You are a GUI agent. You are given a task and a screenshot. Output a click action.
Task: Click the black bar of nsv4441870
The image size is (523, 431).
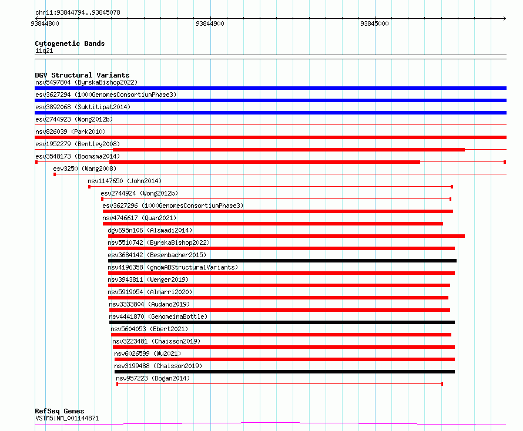point(282,322)
